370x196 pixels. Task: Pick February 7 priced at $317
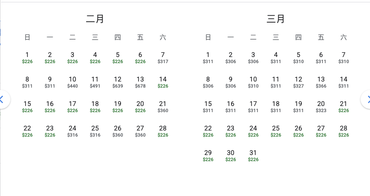pos(163,57)
